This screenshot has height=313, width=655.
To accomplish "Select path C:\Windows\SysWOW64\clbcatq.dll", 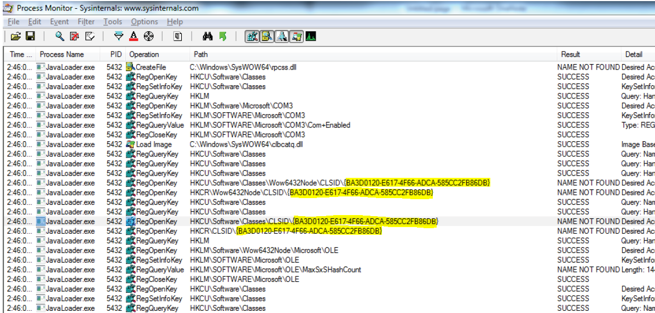I will (246, 144).
